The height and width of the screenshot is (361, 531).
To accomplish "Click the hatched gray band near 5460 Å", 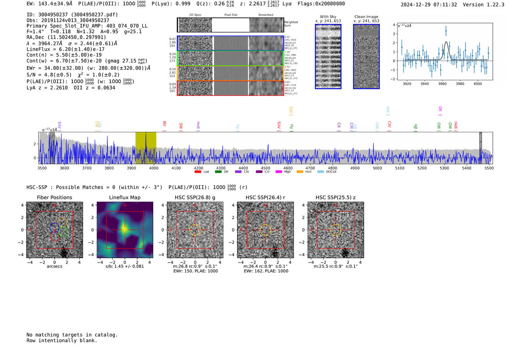I will click(x=481, y=148).
